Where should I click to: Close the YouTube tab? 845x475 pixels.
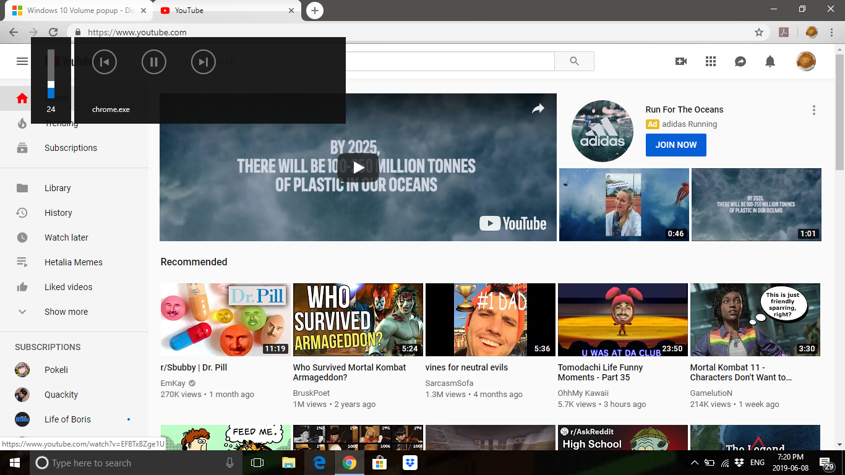[x=292, y=11]
